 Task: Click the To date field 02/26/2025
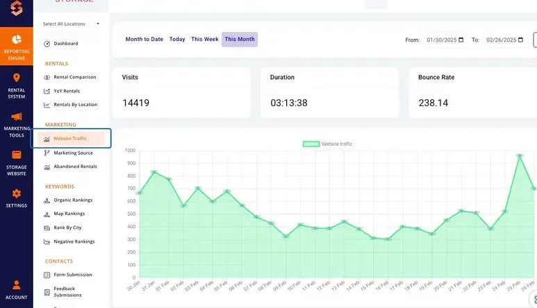(x=505, y=40)
